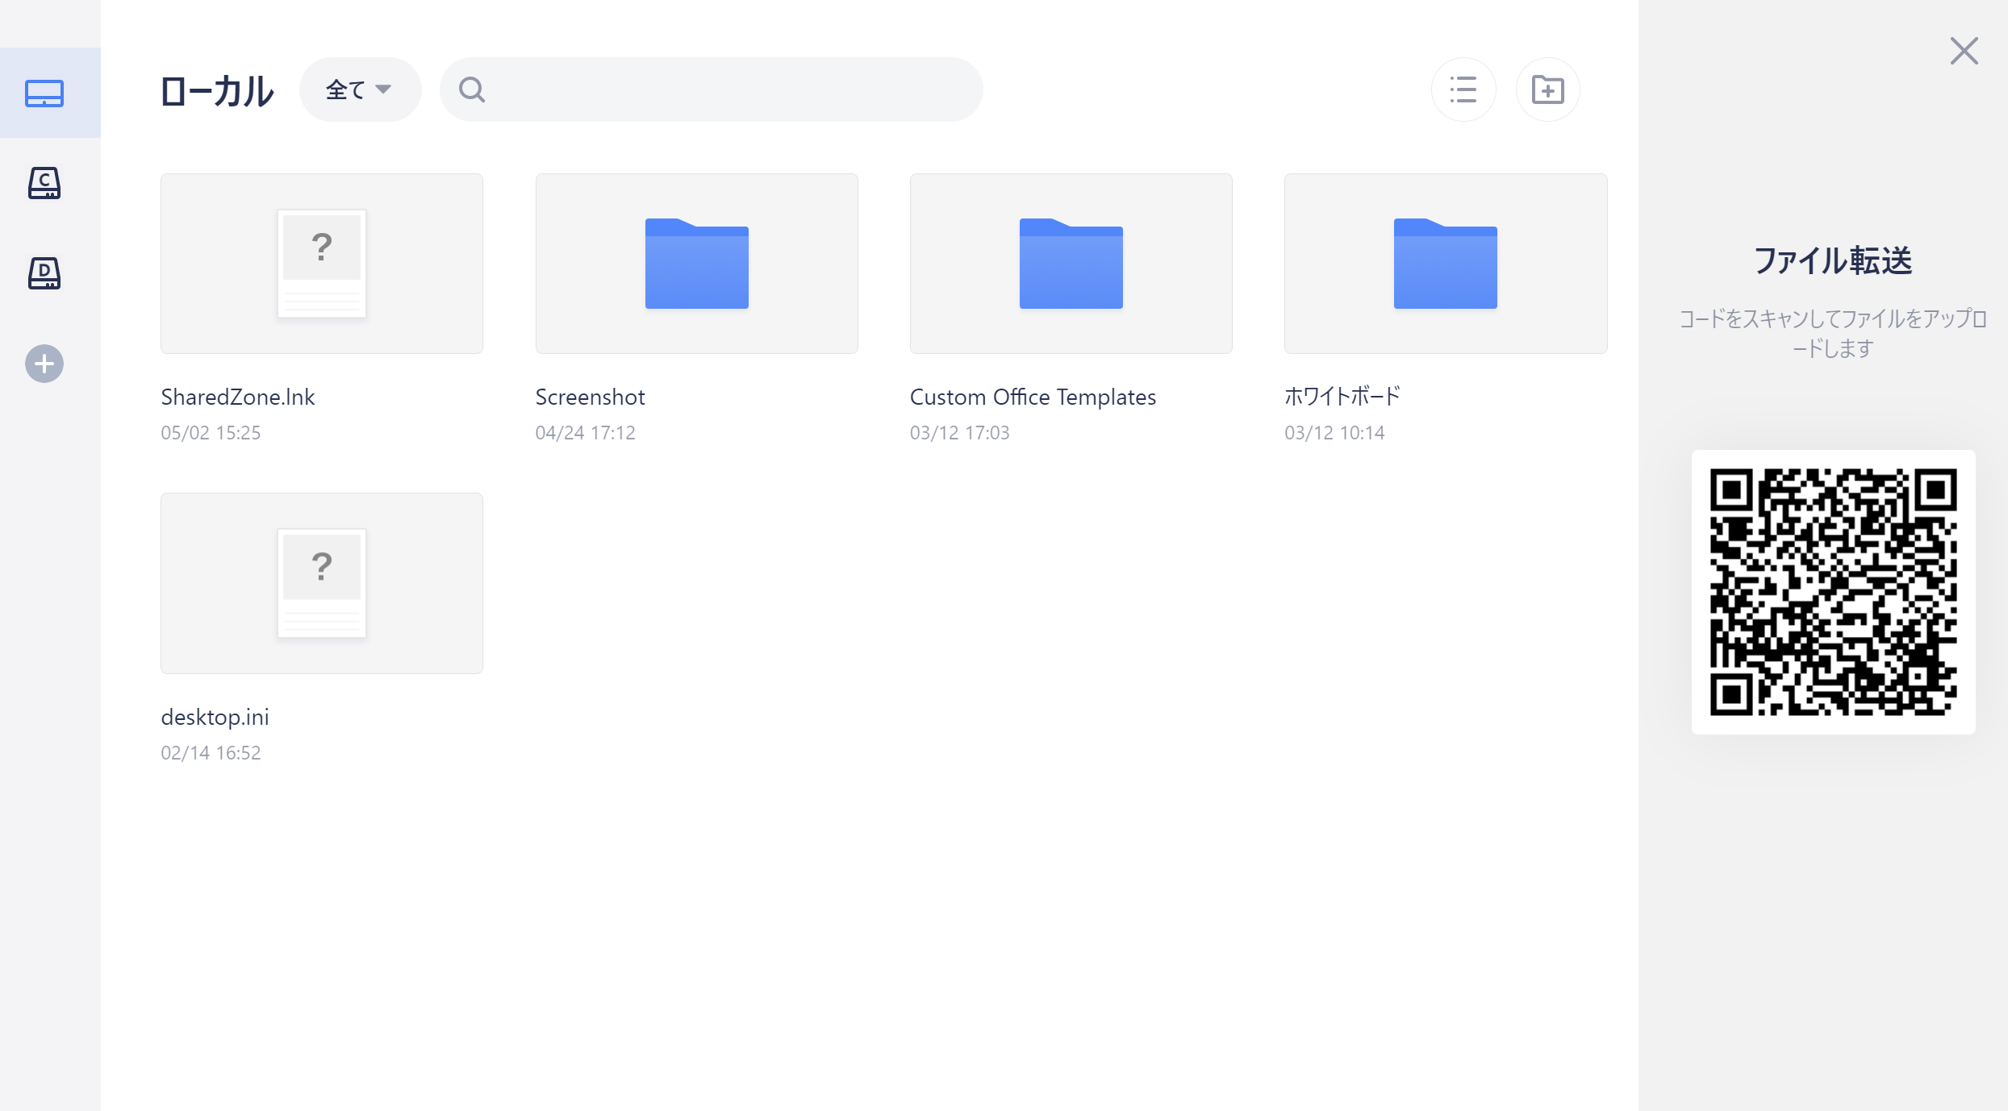Open the Screenshot folder

[696, 264]
